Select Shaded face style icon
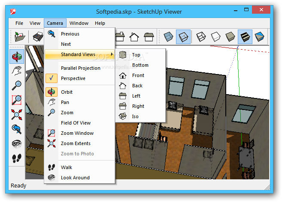 point(230,37)
